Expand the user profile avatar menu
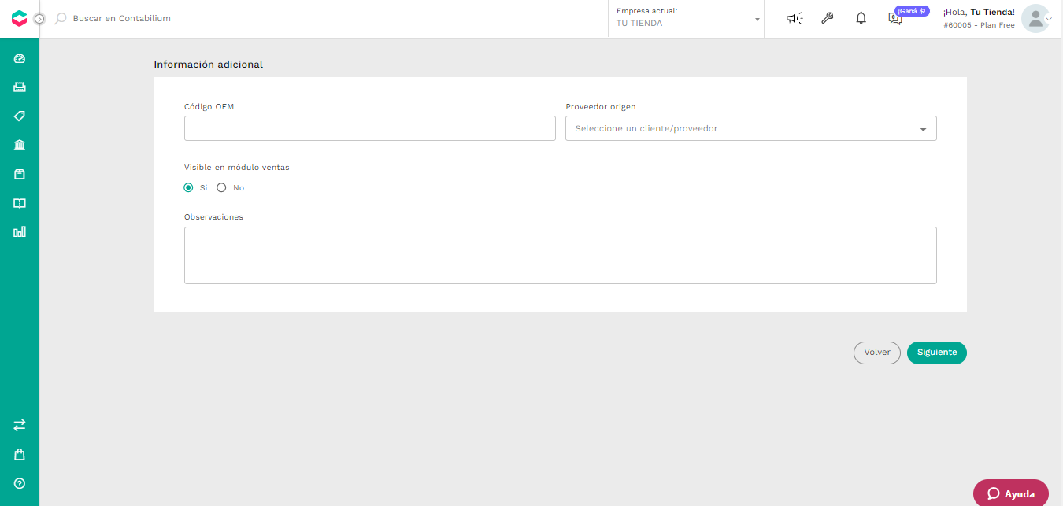The image size is (1063, 506). (x=1036, y=19)
